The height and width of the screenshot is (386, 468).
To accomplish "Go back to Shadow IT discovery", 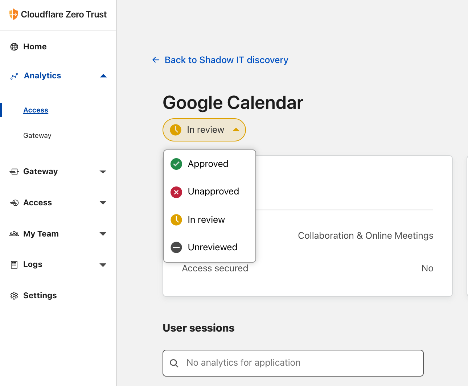I will (x=219, y=60).
